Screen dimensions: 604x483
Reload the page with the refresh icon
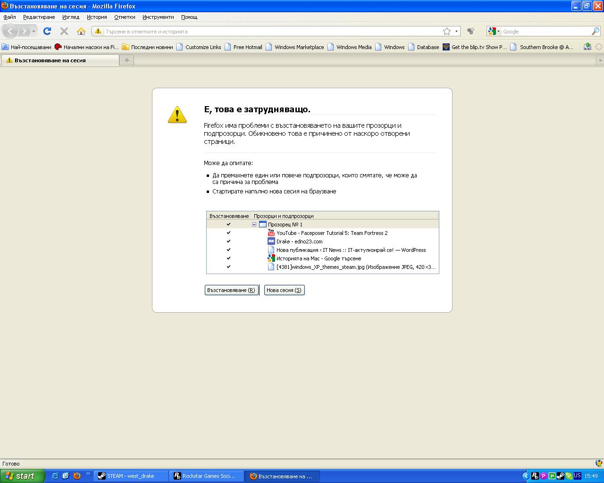tap(47, 31)
